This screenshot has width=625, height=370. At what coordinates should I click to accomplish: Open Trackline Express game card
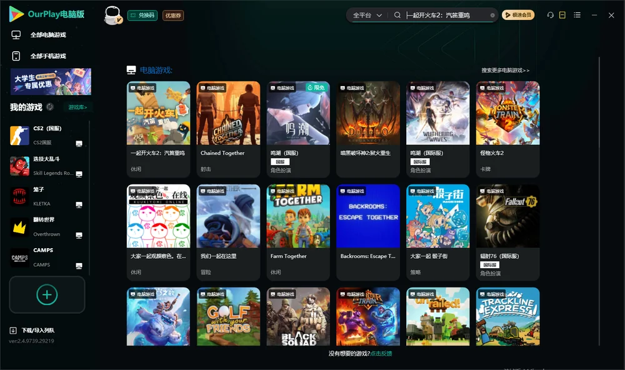(507, 317)
